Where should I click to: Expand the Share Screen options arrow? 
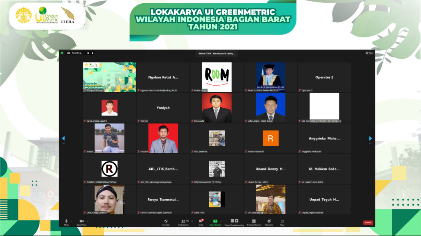tap(222, 221)
